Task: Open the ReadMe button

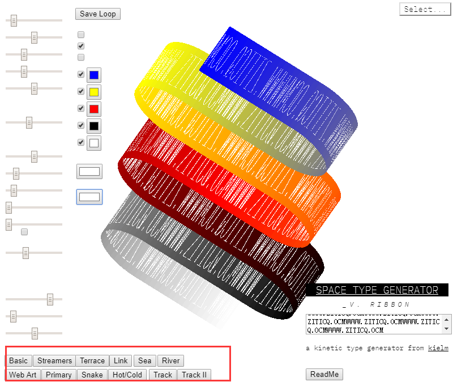Action: coord(324,374)
